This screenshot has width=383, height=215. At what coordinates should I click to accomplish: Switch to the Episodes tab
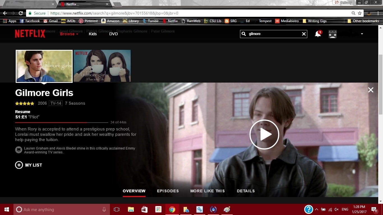click(x=168, y=191)
